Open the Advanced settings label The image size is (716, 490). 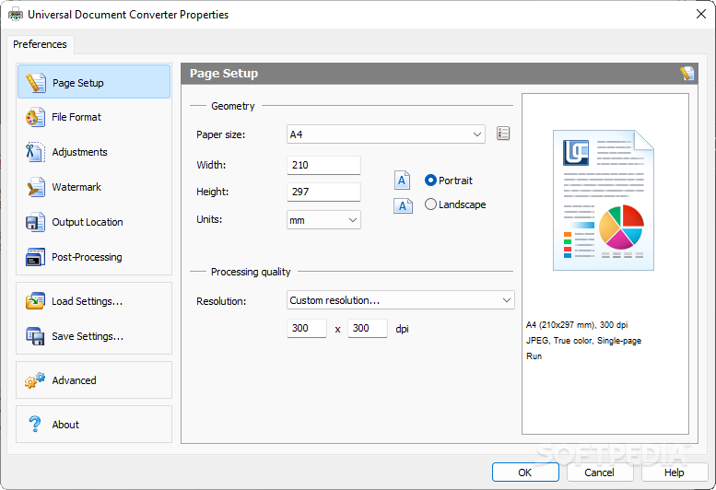coord(74,380)
